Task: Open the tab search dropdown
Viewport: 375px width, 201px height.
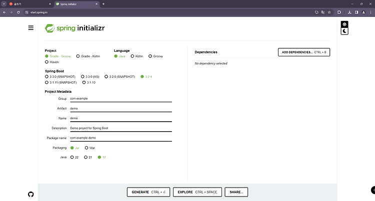Action: coord(4,4)
